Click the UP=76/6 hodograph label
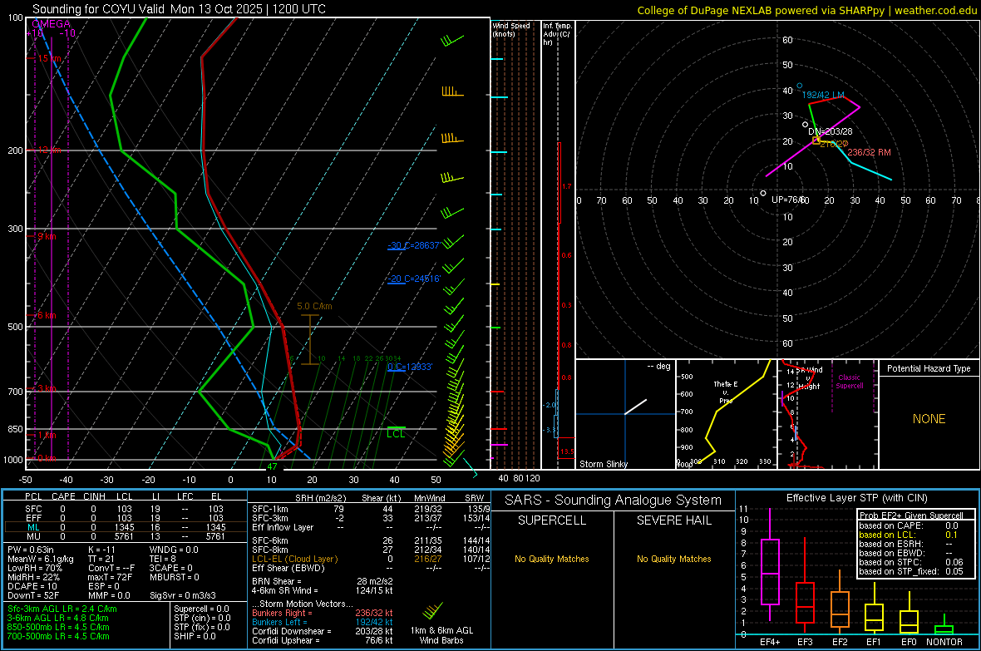981x651 pixels. (788, 200)
